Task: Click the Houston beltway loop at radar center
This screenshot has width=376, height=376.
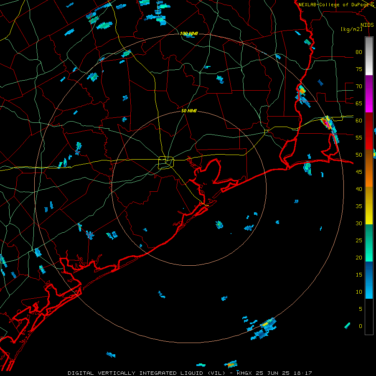Action: point(166,163)
